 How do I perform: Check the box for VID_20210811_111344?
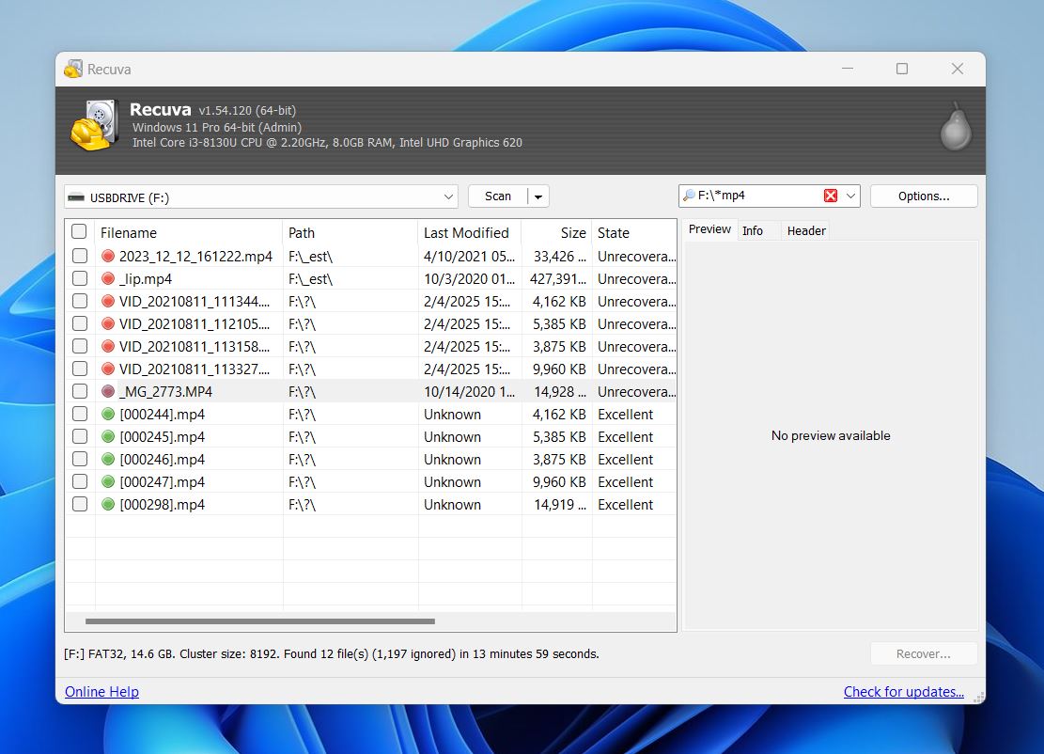(x=80, y=301)
